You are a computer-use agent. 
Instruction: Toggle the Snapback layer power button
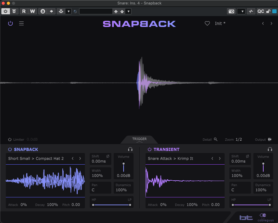point(10,150)
